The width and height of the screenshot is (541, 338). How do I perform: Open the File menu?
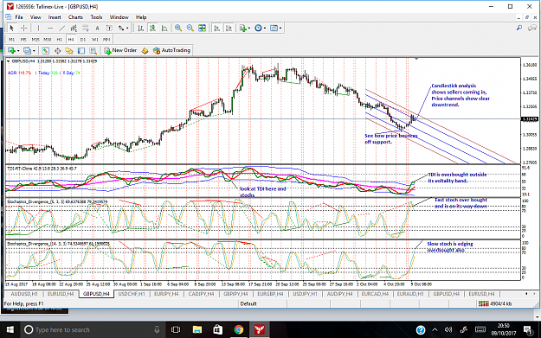tap(19, 17)
